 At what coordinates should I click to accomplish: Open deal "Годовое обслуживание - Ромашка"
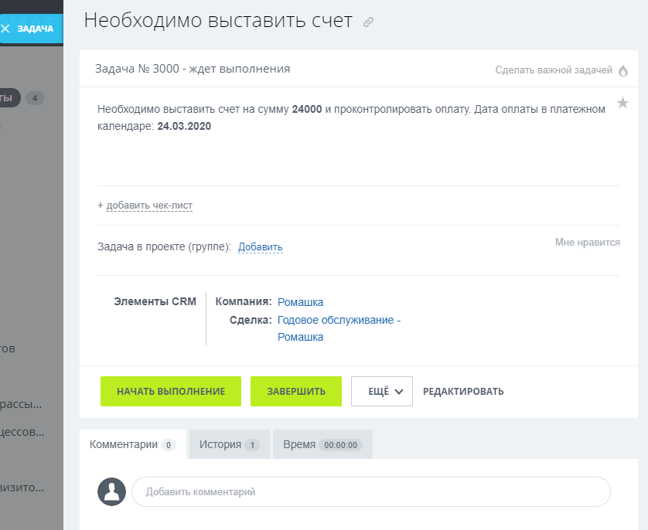pyautogui.click(x=339, y=320)
